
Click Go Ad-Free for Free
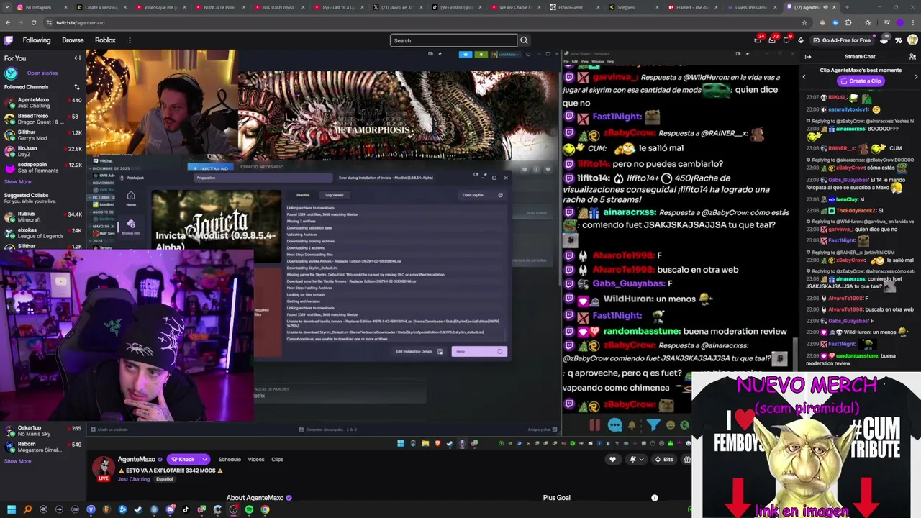coord(842,40)
